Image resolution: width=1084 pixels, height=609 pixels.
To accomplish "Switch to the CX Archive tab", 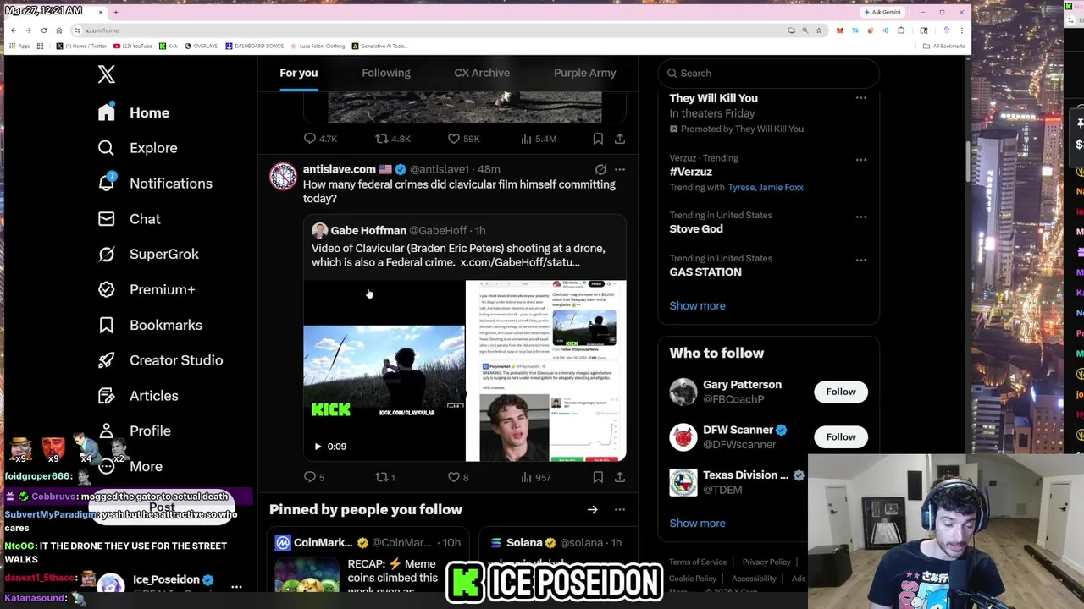I will pyautogui.click(x=482, y=73).
